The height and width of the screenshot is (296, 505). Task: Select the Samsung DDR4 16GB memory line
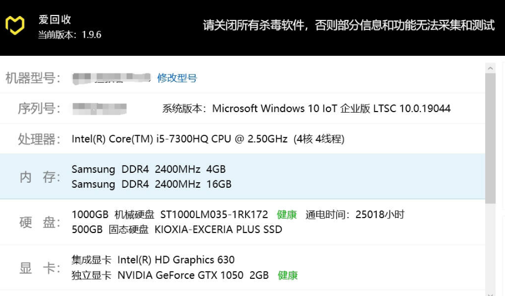152,184
